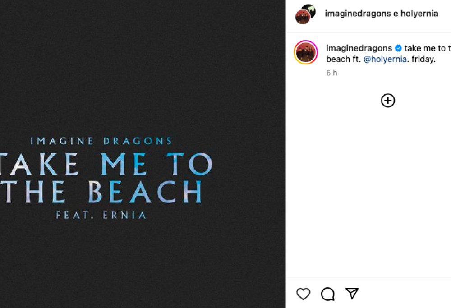Open the @holyernia mention link in the caption
The width and height of the screenshot is (451, 308).
point(385,59)
